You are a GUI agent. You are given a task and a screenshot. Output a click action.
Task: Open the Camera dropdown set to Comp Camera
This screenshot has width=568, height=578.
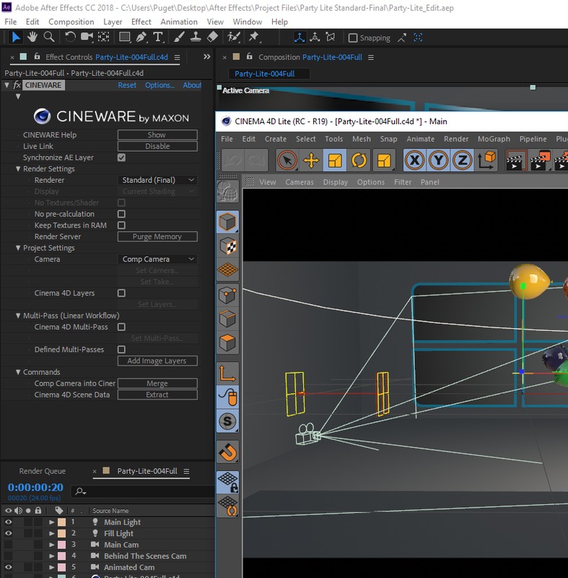point(157,259)
